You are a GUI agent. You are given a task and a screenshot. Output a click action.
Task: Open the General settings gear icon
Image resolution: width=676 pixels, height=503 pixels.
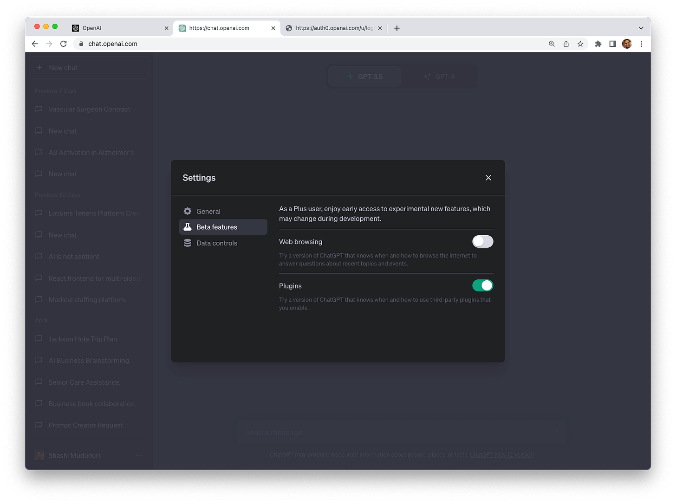tap(187, 211)
